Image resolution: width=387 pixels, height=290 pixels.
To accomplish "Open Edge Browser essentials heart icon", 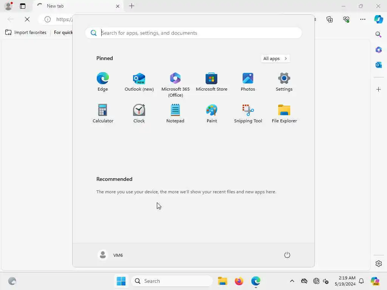I will pos(346,19).
